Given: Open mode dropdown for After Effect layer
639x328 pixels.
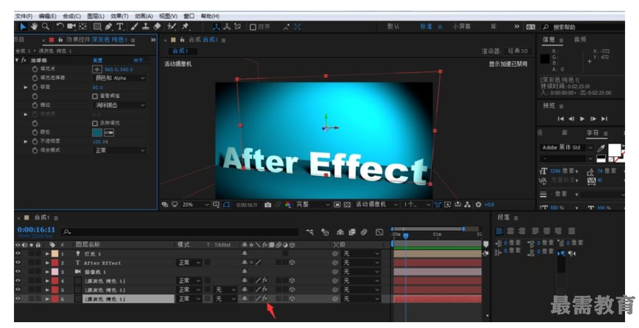Looking at the screenshot, I should (190, 263).
